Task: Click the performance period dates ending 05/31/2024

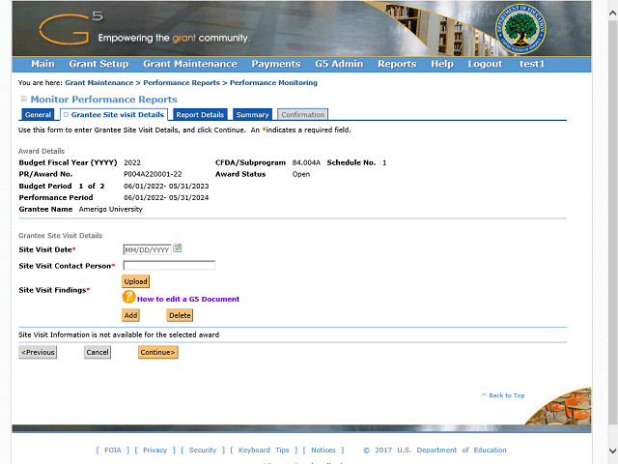Action: (166, 197)
